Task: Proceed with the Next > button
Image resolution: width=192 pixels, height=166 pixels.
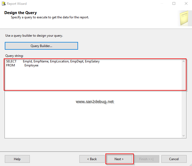Action: tap(119, 159)
